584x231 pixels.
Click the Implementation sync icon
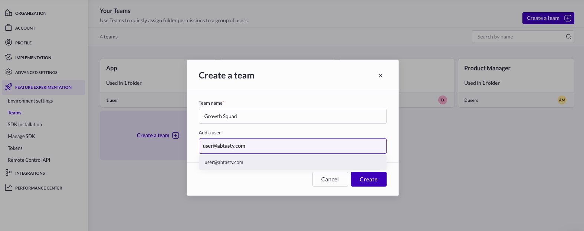(9, 57)
